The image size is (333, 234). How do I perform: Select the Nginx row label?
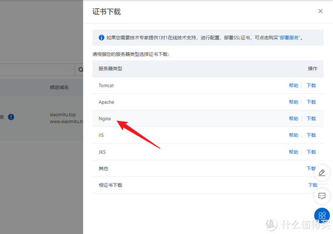[x=105, y=119]
